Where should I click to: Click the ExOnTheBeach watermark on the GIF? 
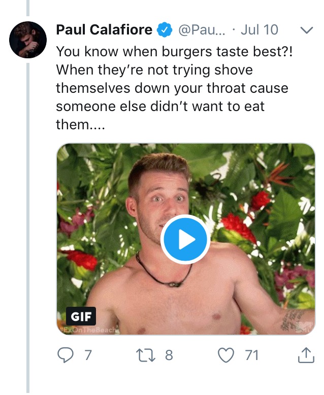pos(87,330)
